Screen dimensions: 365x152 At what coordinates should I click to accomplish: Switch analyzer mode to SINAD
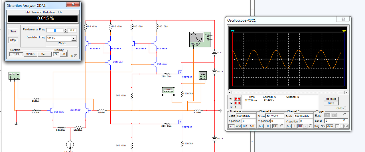[30, 54]
